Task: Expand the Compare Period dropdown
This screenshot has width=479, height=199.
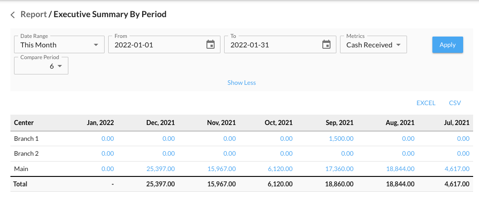Action: click(x=42, y=66)
